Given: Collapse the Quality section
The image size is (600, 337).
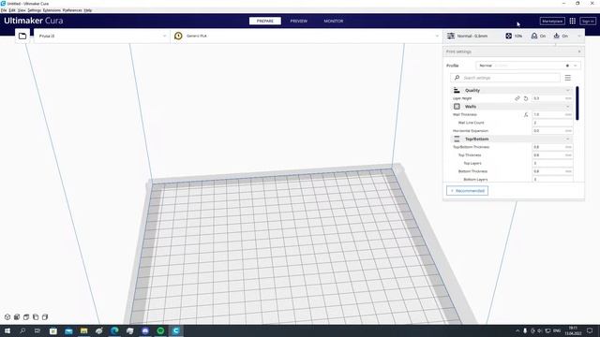Looking at the screenshot, I should [x=568, y=91].
